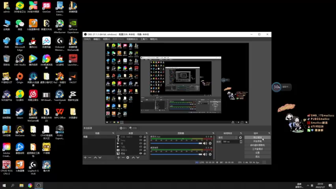Open 设置 settings button in controls
Screen dimensions: 336x189
(257, 153)
